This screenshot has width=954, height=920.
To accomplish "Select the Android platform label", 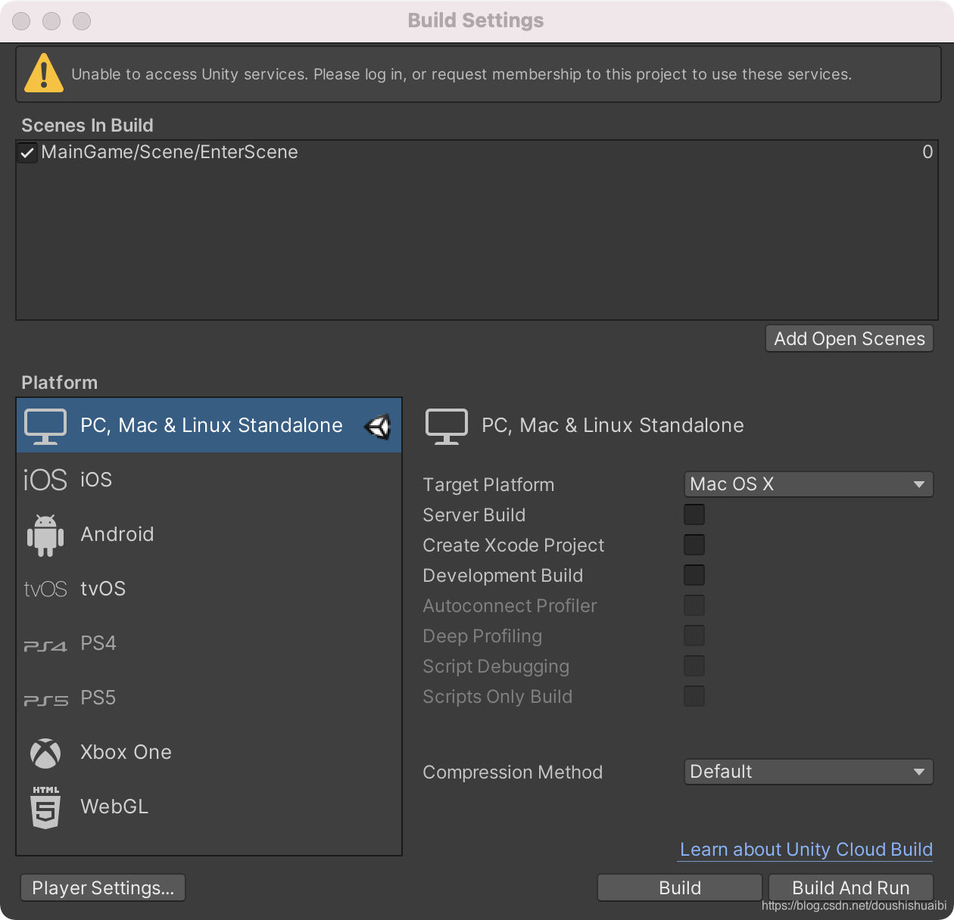I will [117, 534].
